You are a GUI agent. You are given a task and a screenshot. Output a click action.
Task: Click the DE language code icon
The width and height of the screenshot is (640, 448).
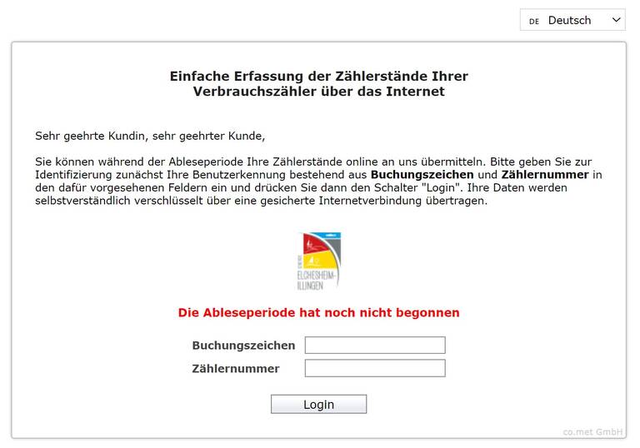click(534, 21)
